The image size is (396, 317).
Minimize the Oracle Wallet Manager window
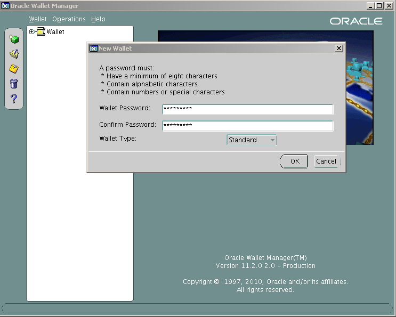tap(370, 5)
